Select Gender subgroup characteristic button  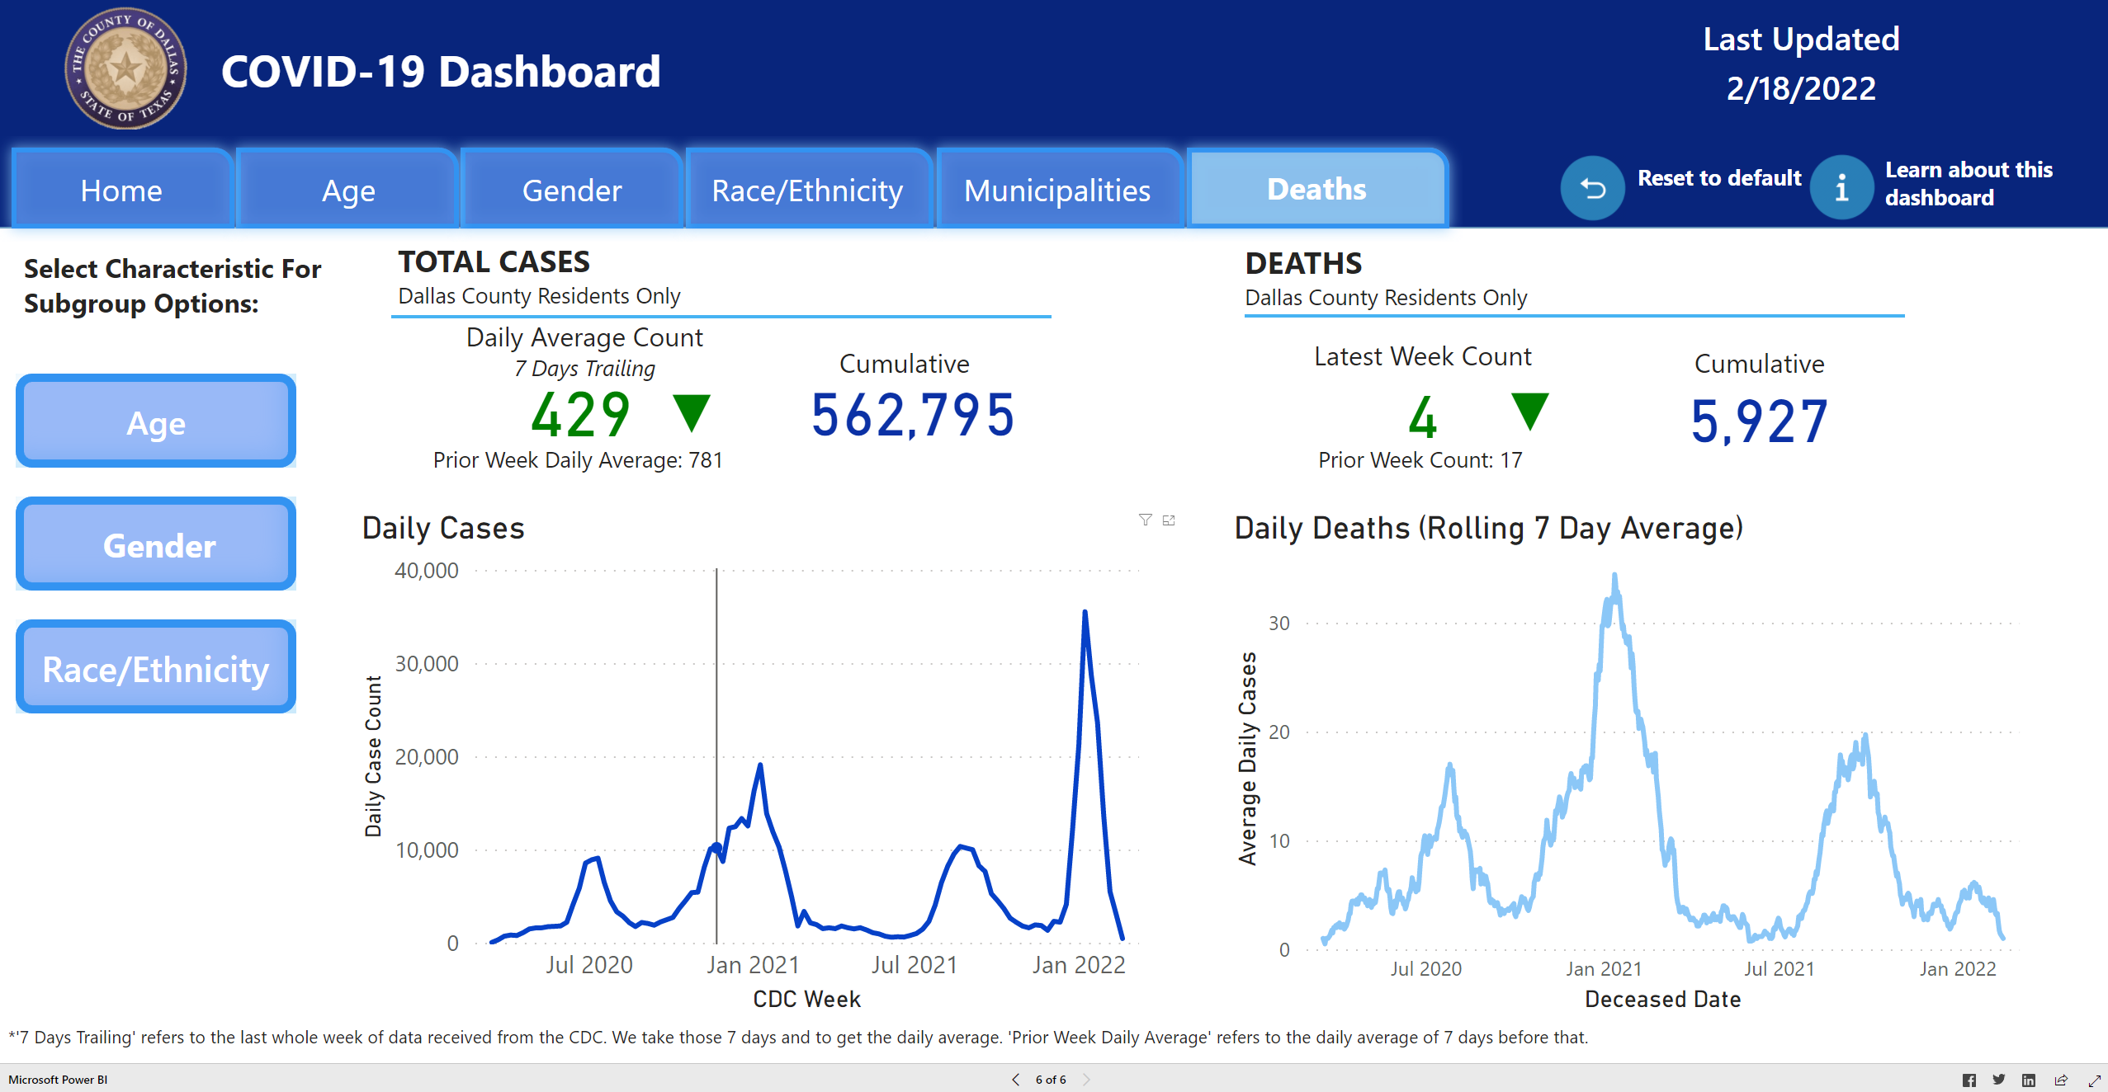pos(156,545)
